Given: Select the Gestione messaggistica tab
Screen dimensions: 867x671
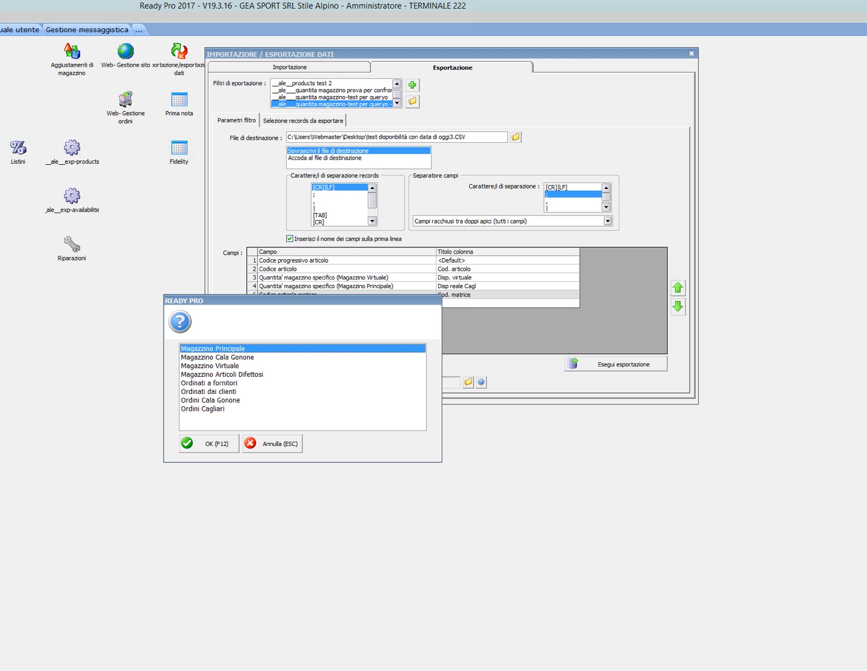Looking at the screenshot, I should tap(87, 30).
